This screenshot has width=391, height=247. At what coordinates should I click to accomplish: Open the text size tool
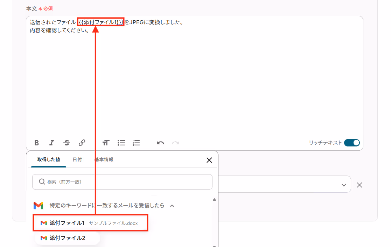(106, 143)
